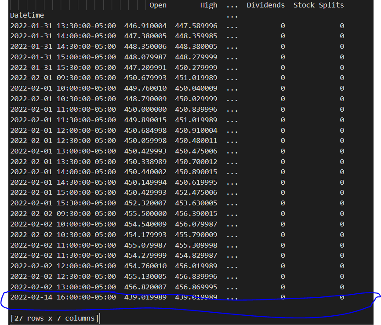Select Open value 454.179993
Viewport: 381px width, 325px height.
(x=145, y=235)
